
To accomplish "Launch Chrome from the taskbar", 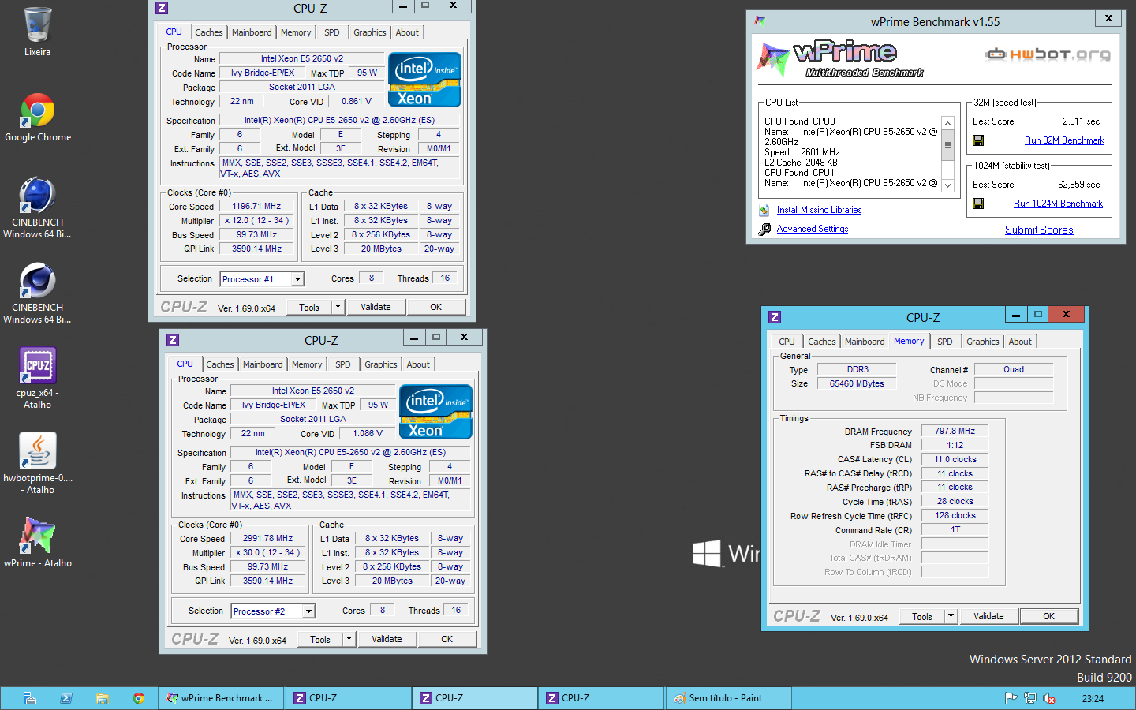I will [139, 698].
